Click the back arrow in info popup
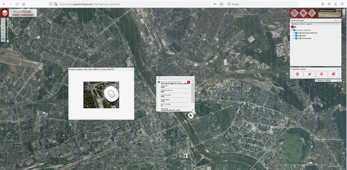Viewport: 347px width, 170px height. point(160,78)
